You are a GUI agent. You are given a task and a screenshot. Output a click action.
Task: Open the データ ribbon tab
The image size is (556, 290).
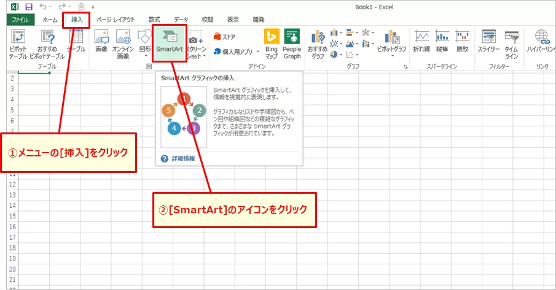(181, 20)
